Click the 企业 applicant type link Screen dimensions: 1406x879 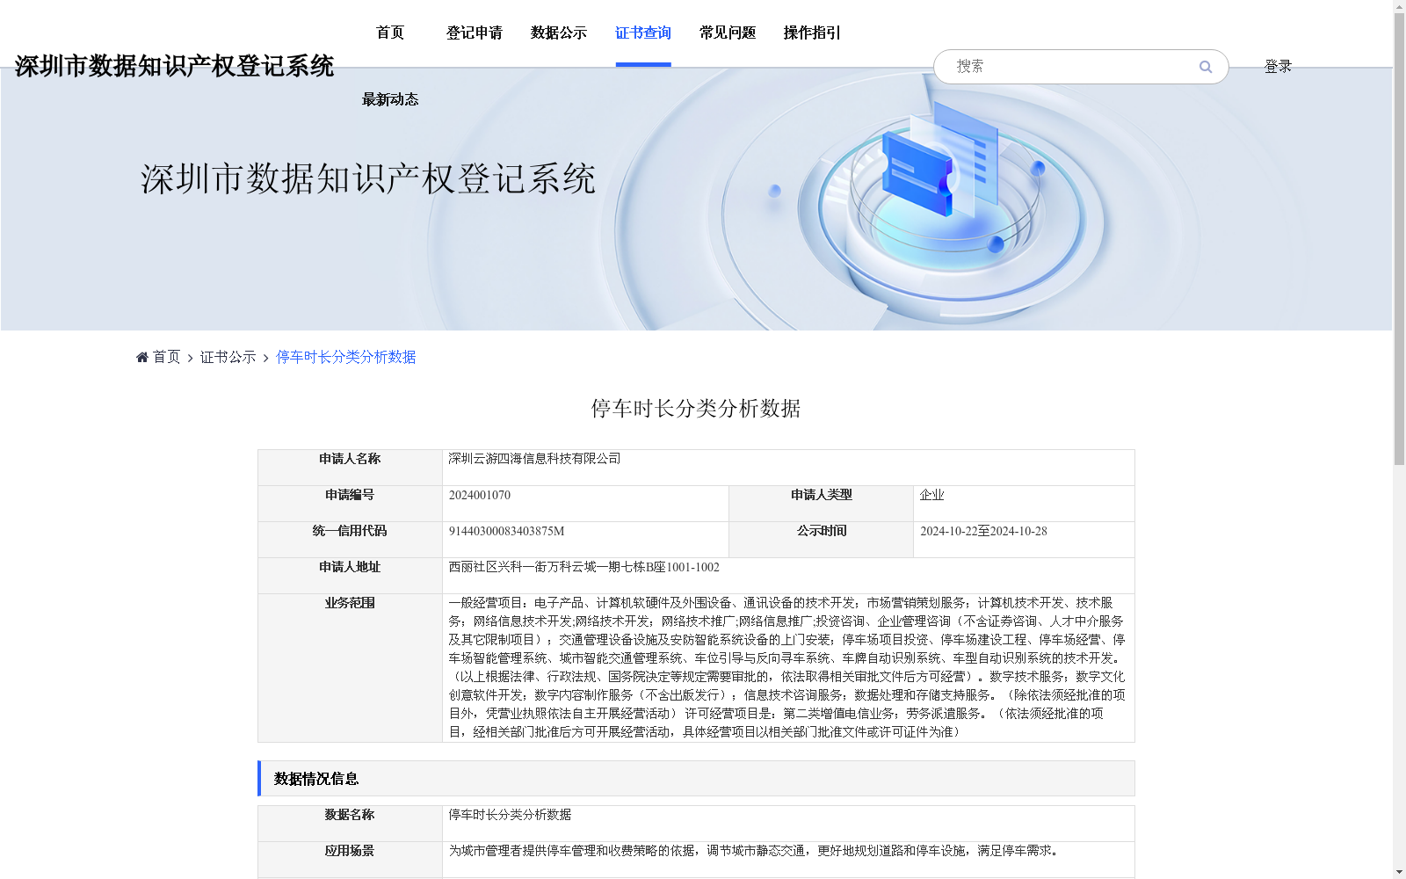click(931, 495)
